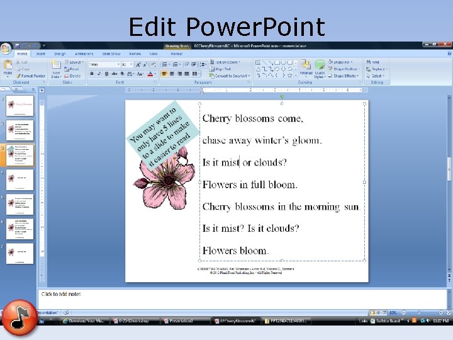Click Increase List Level icon

pyautogui.click(x=194, y=64)
